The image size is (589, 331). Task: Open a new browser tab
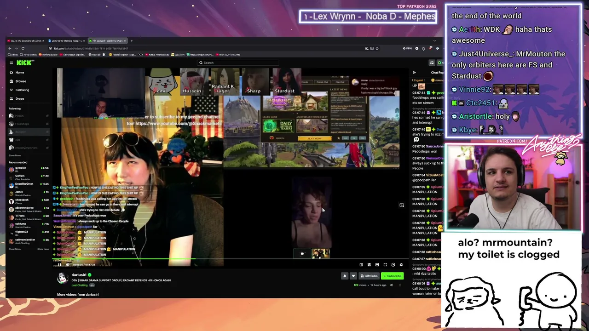132,41
